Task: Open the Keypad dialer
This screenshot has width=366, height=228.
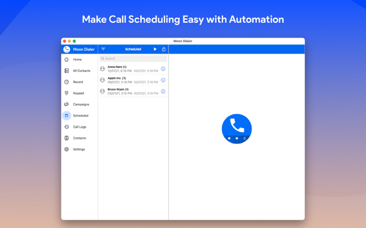Action: point(78,93)
